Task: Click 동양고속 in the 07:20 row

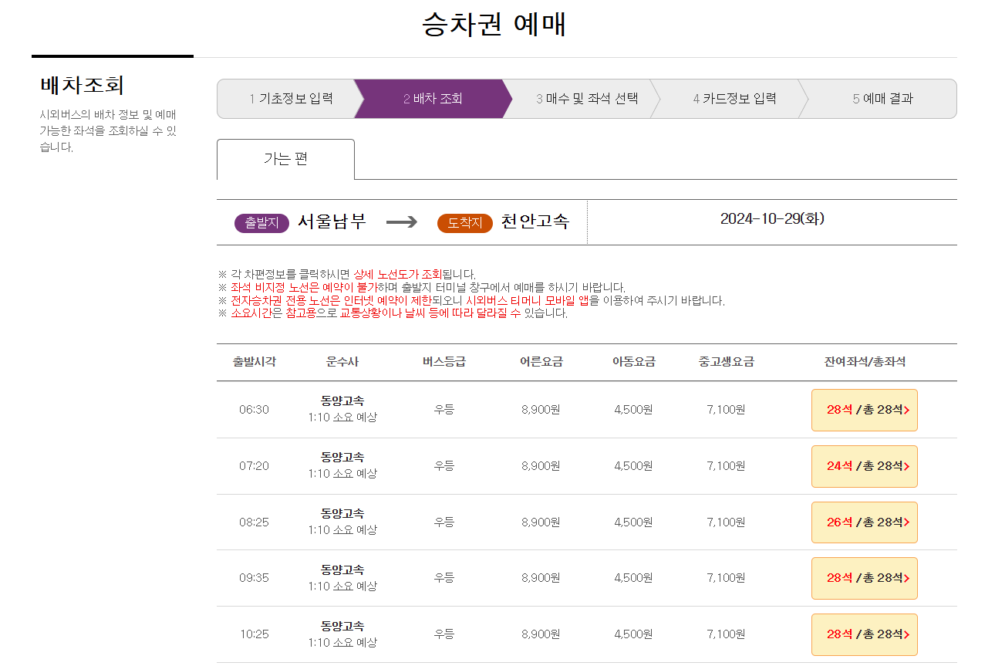Action: (342, 457)
